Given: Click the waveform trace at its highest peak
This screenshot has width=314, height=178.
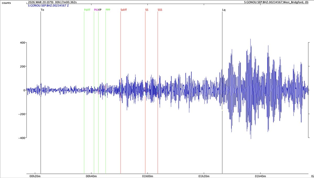Looking at the screenshot, I should coord(250,39).
